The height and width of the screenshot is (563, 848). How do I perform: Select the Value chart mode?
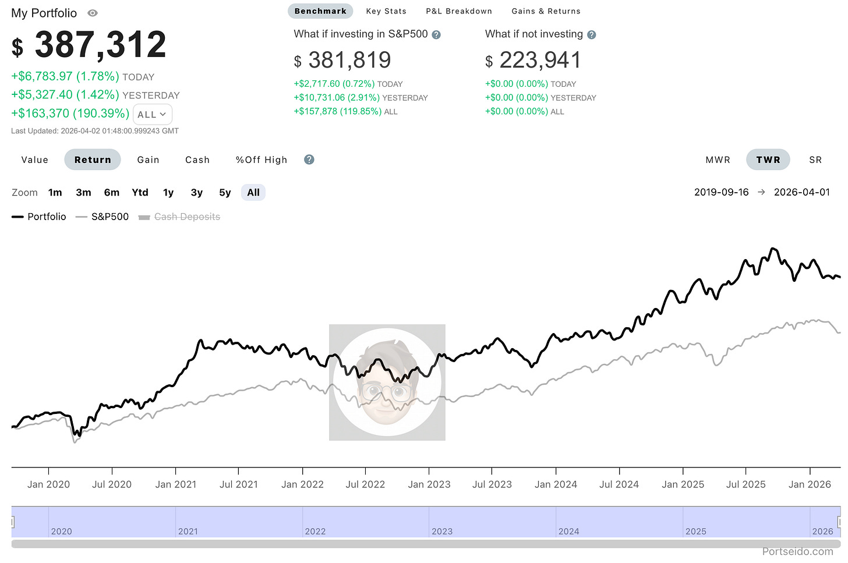[x=35, y=160]
